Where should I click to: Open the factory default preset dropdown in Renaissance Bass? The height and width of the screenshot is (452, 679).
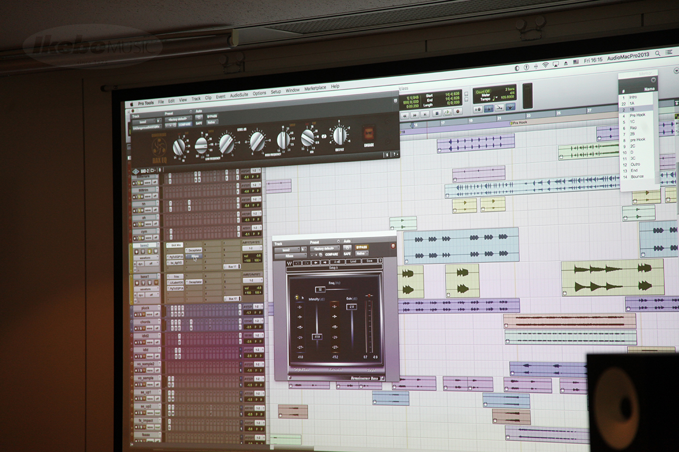[325, 248]
